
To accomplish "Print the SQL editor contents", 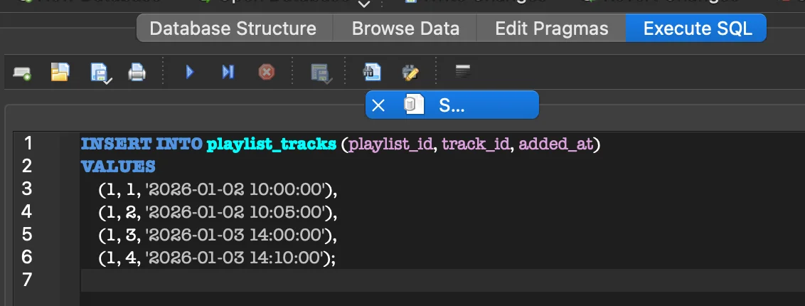I will click(137, 72).
